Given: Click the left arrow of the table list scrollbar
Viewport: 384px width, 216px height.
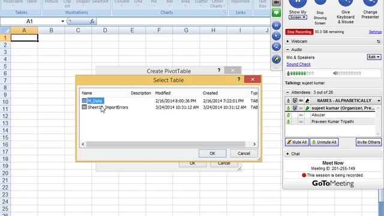Looking at the screenshot, I should tap(83, 144).
